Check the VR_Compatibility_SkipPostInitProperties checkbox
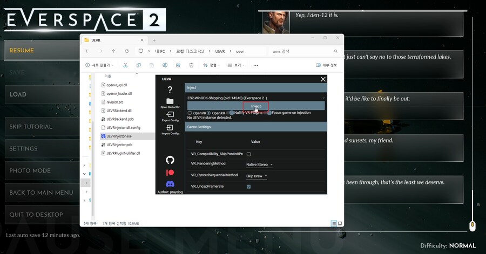This screenshot has height=254, width=486. click(248, 154)
